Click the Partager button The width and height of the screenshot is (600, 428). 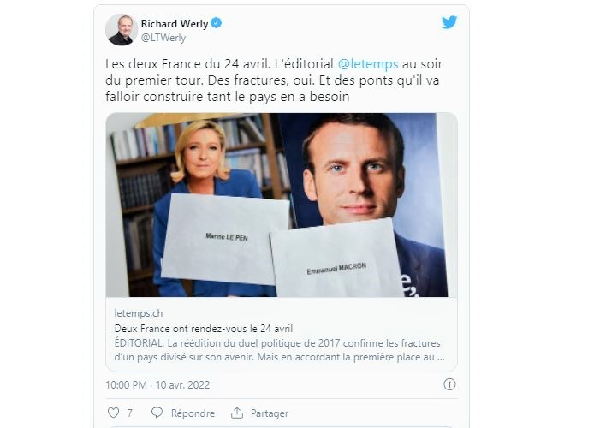pos(270,413)
